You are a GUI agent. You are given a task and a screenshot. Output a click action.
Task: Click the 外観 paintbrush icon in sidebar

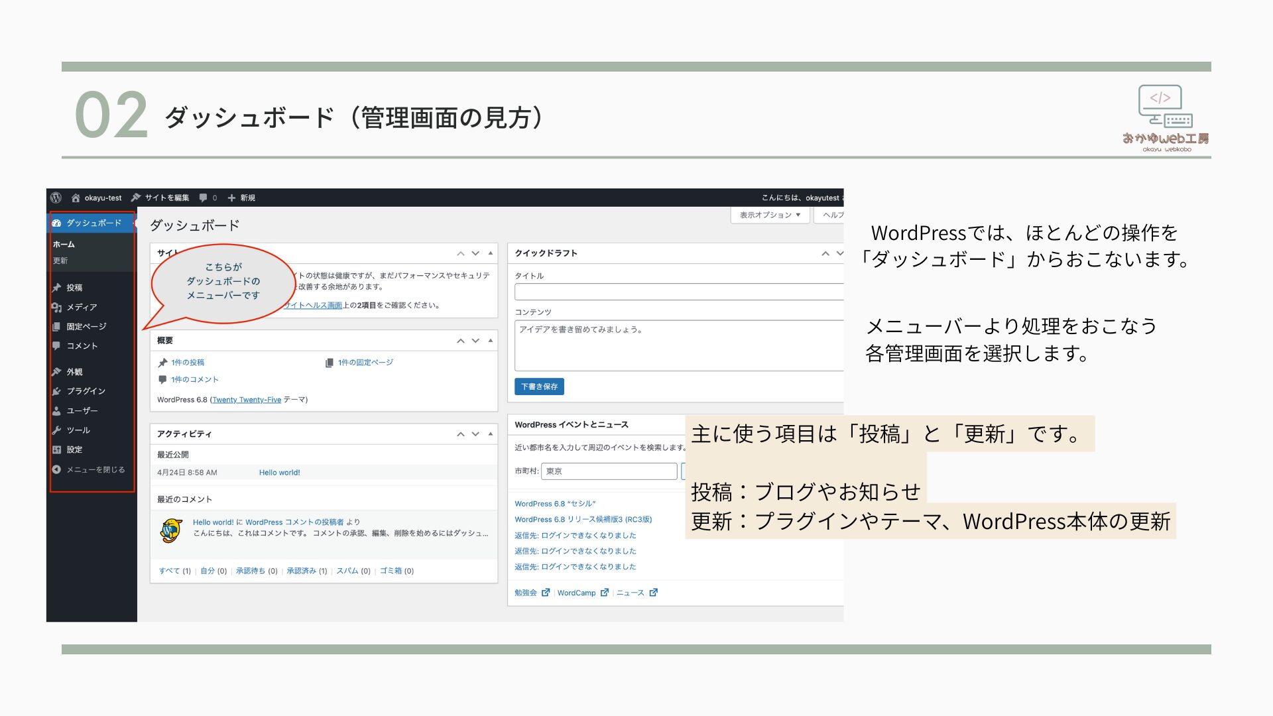point(56,372)
